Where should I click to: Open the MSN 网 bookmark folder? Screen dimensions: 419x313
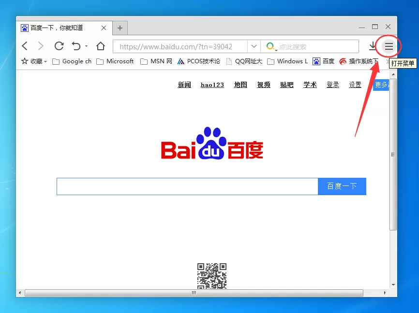[156, 61]
